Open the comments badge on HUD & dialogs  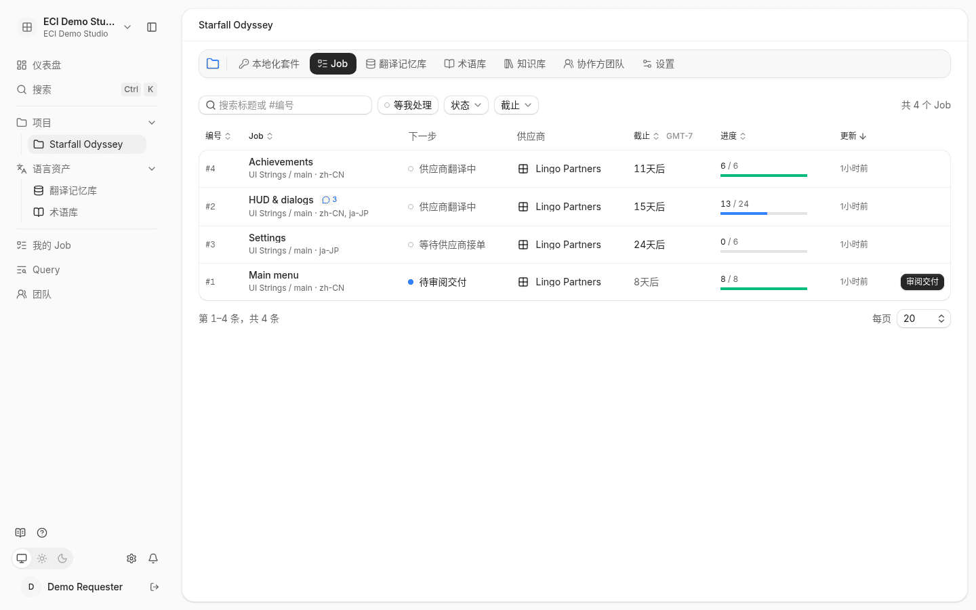329,200
